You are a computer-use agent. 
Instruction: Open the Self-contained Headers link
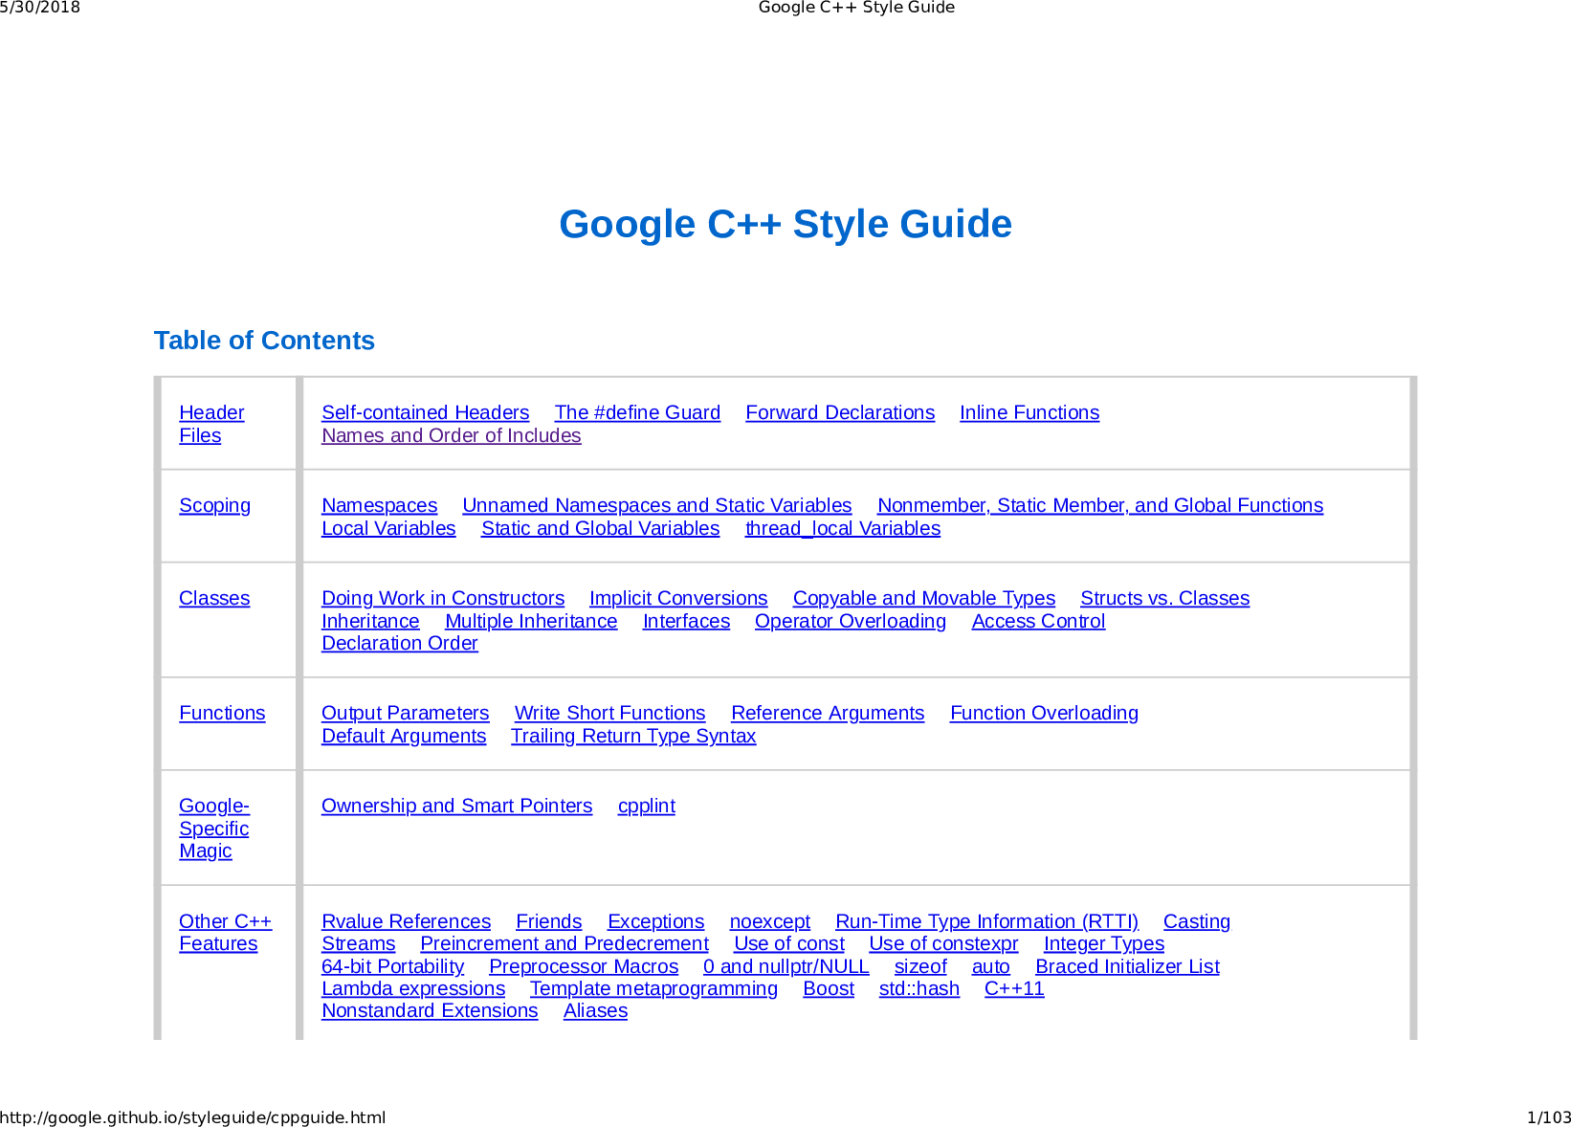point(425,412)
